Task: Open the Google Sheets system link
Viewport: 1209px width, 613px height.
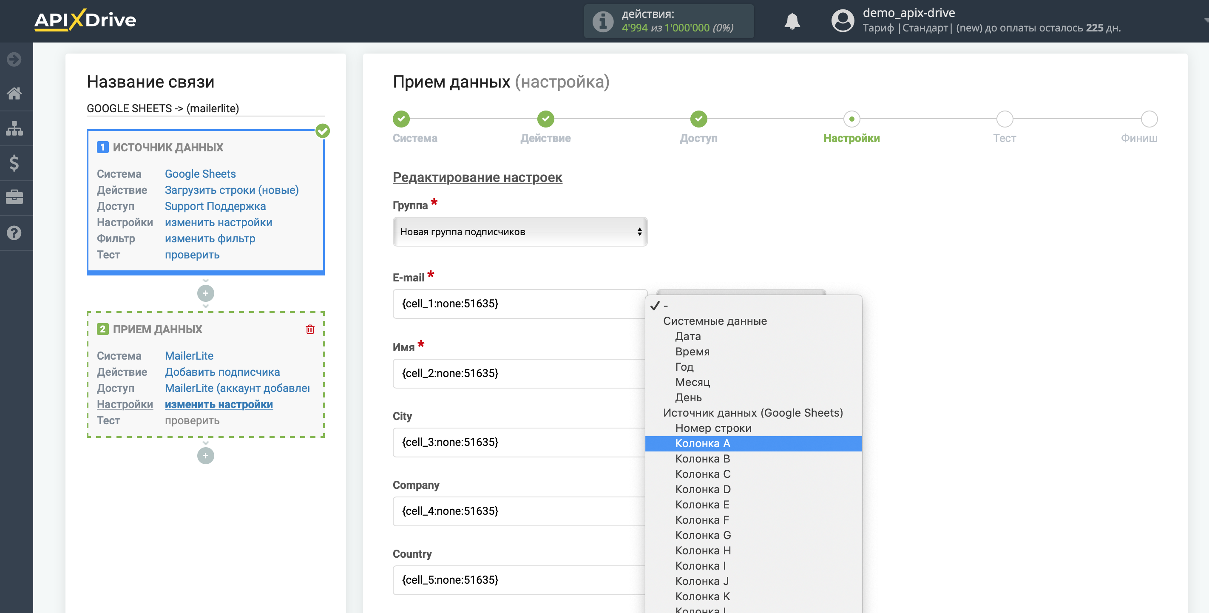Action: pyautogui.click(x=200, y=174)
